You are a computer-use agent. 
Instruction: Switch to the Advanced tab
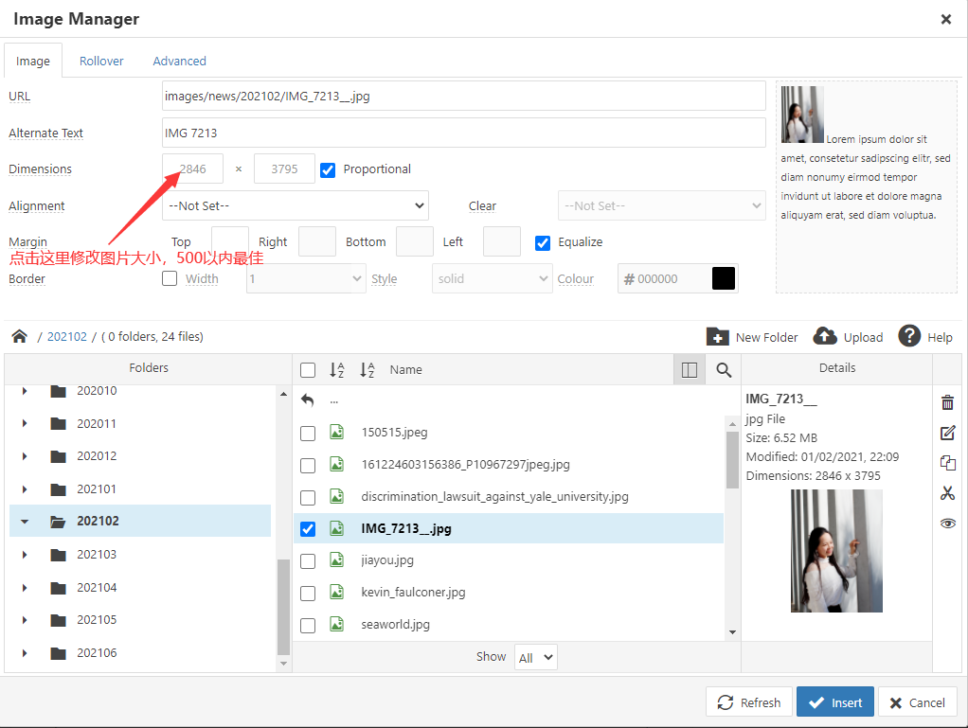pos(179,61)
